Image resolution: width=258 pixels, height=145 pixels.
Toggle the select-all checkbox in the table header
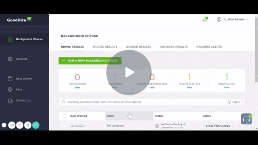64,116
